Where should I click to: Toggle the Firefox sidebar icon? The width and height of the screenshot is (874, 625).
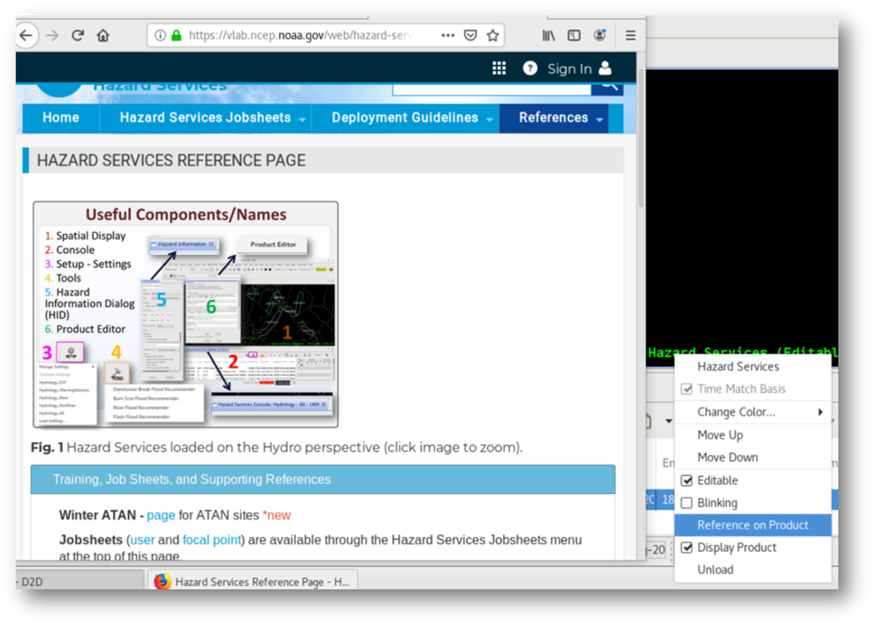coord(574,36)
